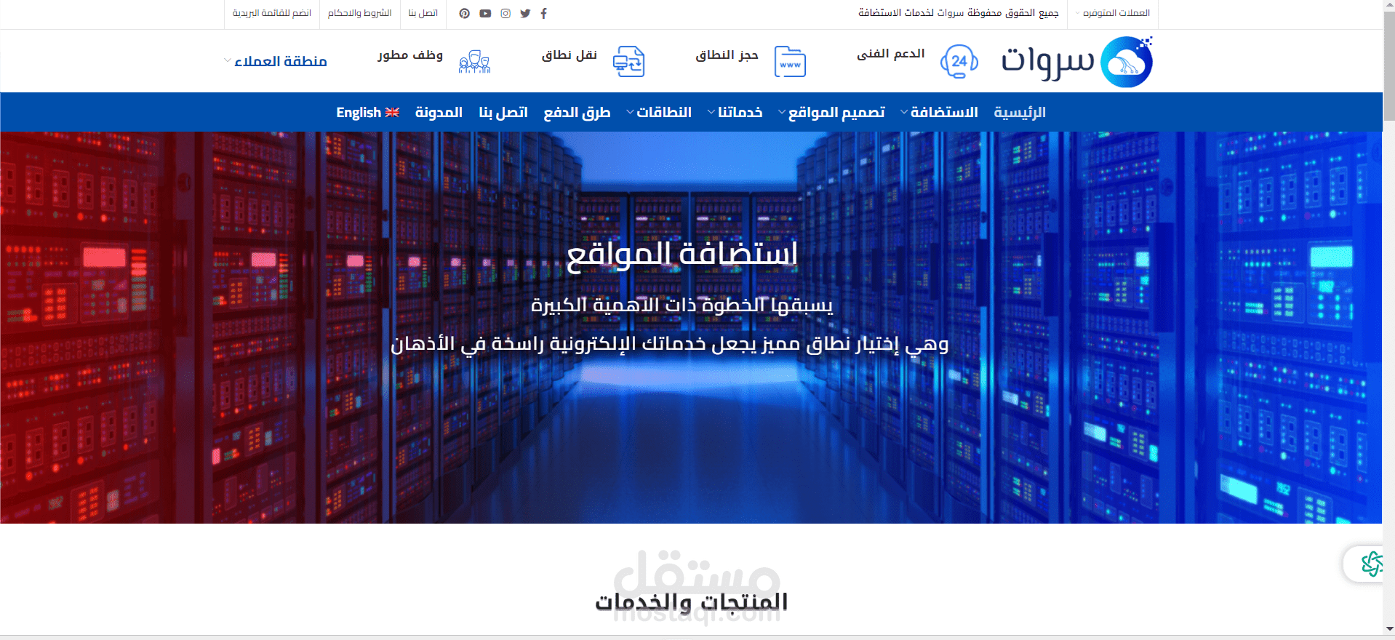This screenshot has width=1395, height=640.
Task: Expand the تصميم المواقع menu dropdown
Action: (831, 112)
